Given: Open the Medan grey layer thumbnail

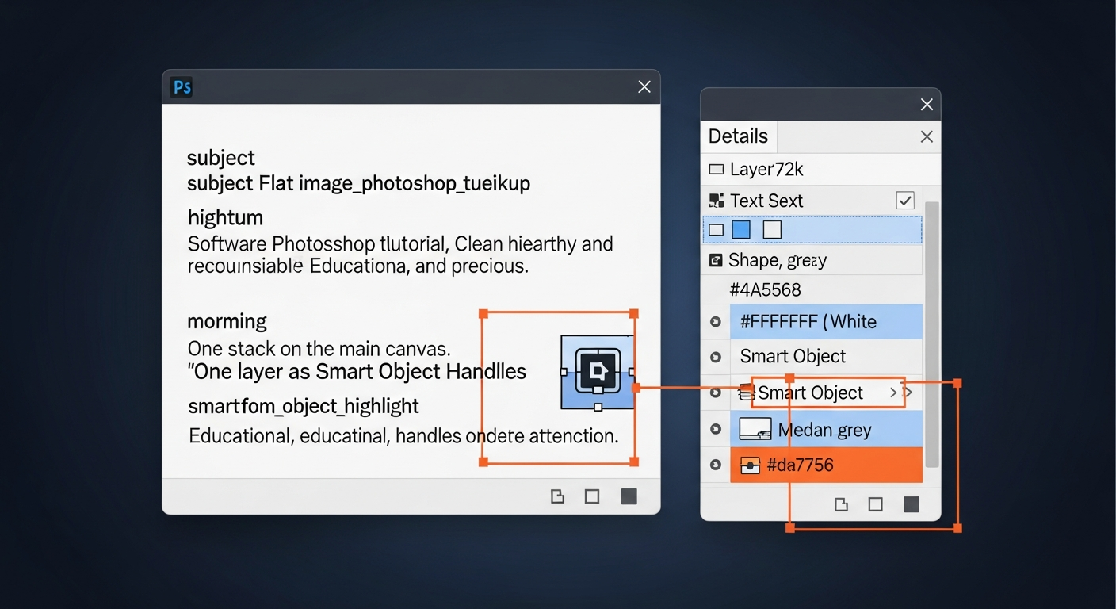Looking at the screenshot, I should coord(755,429).
